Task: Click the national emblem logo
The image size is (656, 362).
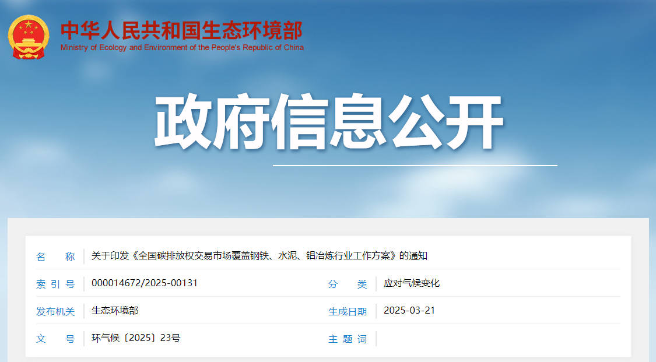Action: pyautogui.click(x=29, y=37)
